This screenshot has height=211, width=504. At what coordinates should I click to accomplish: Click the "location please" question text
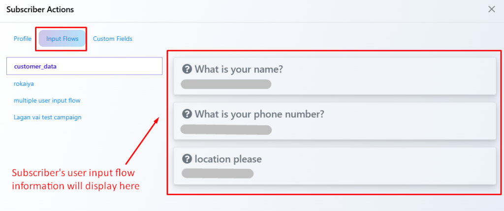click(228, 159)
